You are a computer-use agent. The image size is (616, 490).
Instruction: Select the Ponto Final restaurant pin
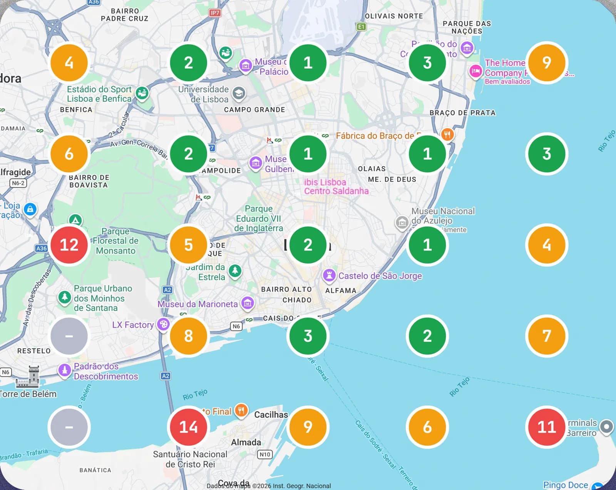tap(241, 410)
